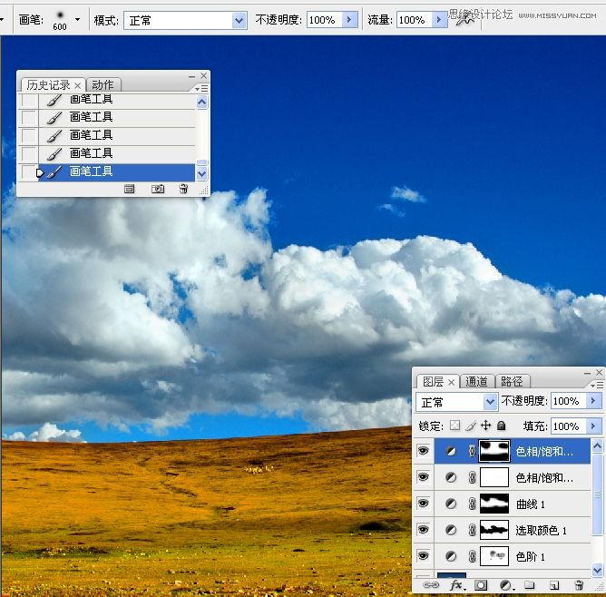Open the 填充 slider arrow
The height and width of the screenshot is (597, 606).
594,426
